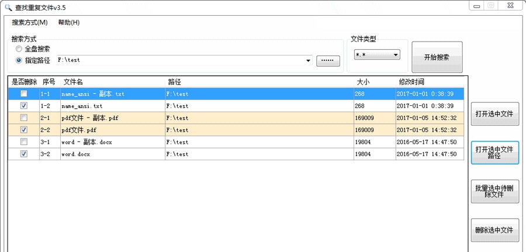The image size is (526, 252).
Task: Click the browse button with dots
Action: (328, 61)
